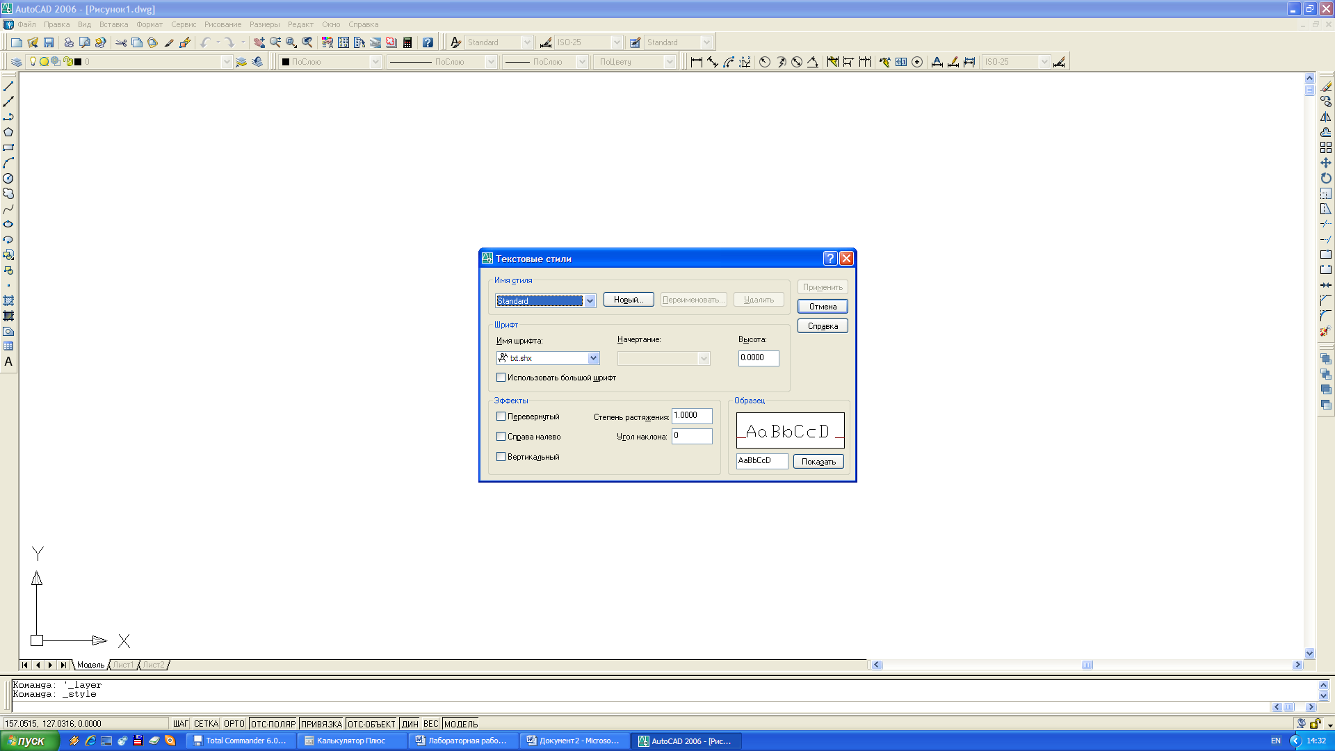Toggle ОРТО mode in status bar

(234, 724)
